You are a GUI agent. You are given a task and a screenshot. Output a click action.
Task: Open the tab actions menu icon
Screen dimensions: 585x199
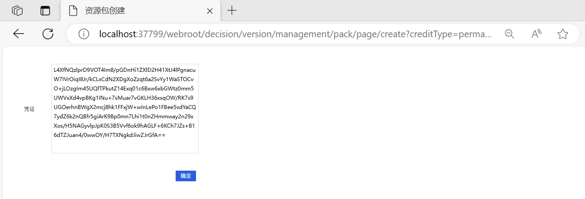click(x=45, y=11)
